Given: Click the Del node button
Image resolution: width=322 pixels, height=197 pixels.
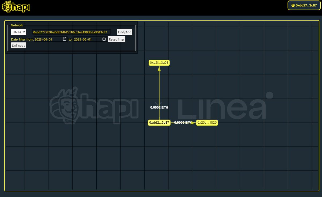Looking at the screenshot, I should pyautogui.click(x=19, y=46).
